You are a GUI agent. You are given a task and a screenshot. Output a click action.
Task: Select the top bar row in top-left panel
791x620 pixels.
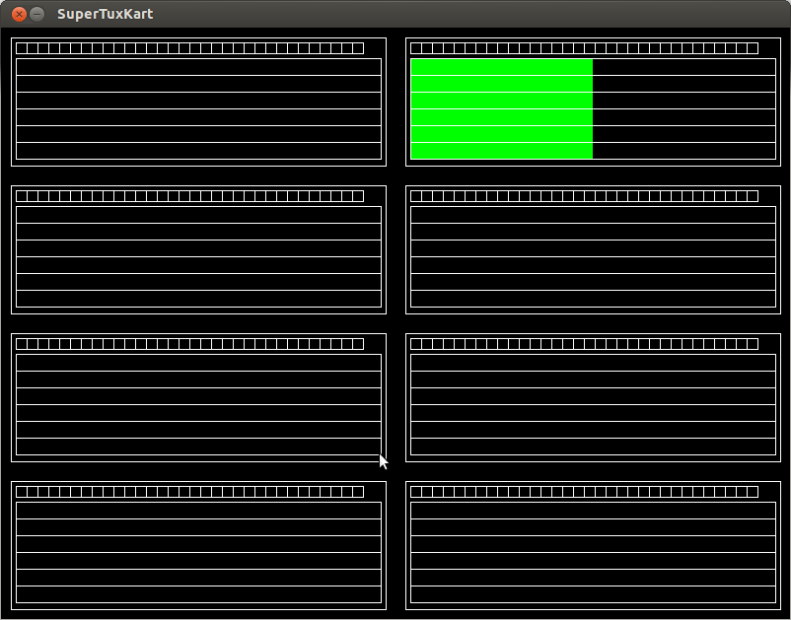click(198, 67)
